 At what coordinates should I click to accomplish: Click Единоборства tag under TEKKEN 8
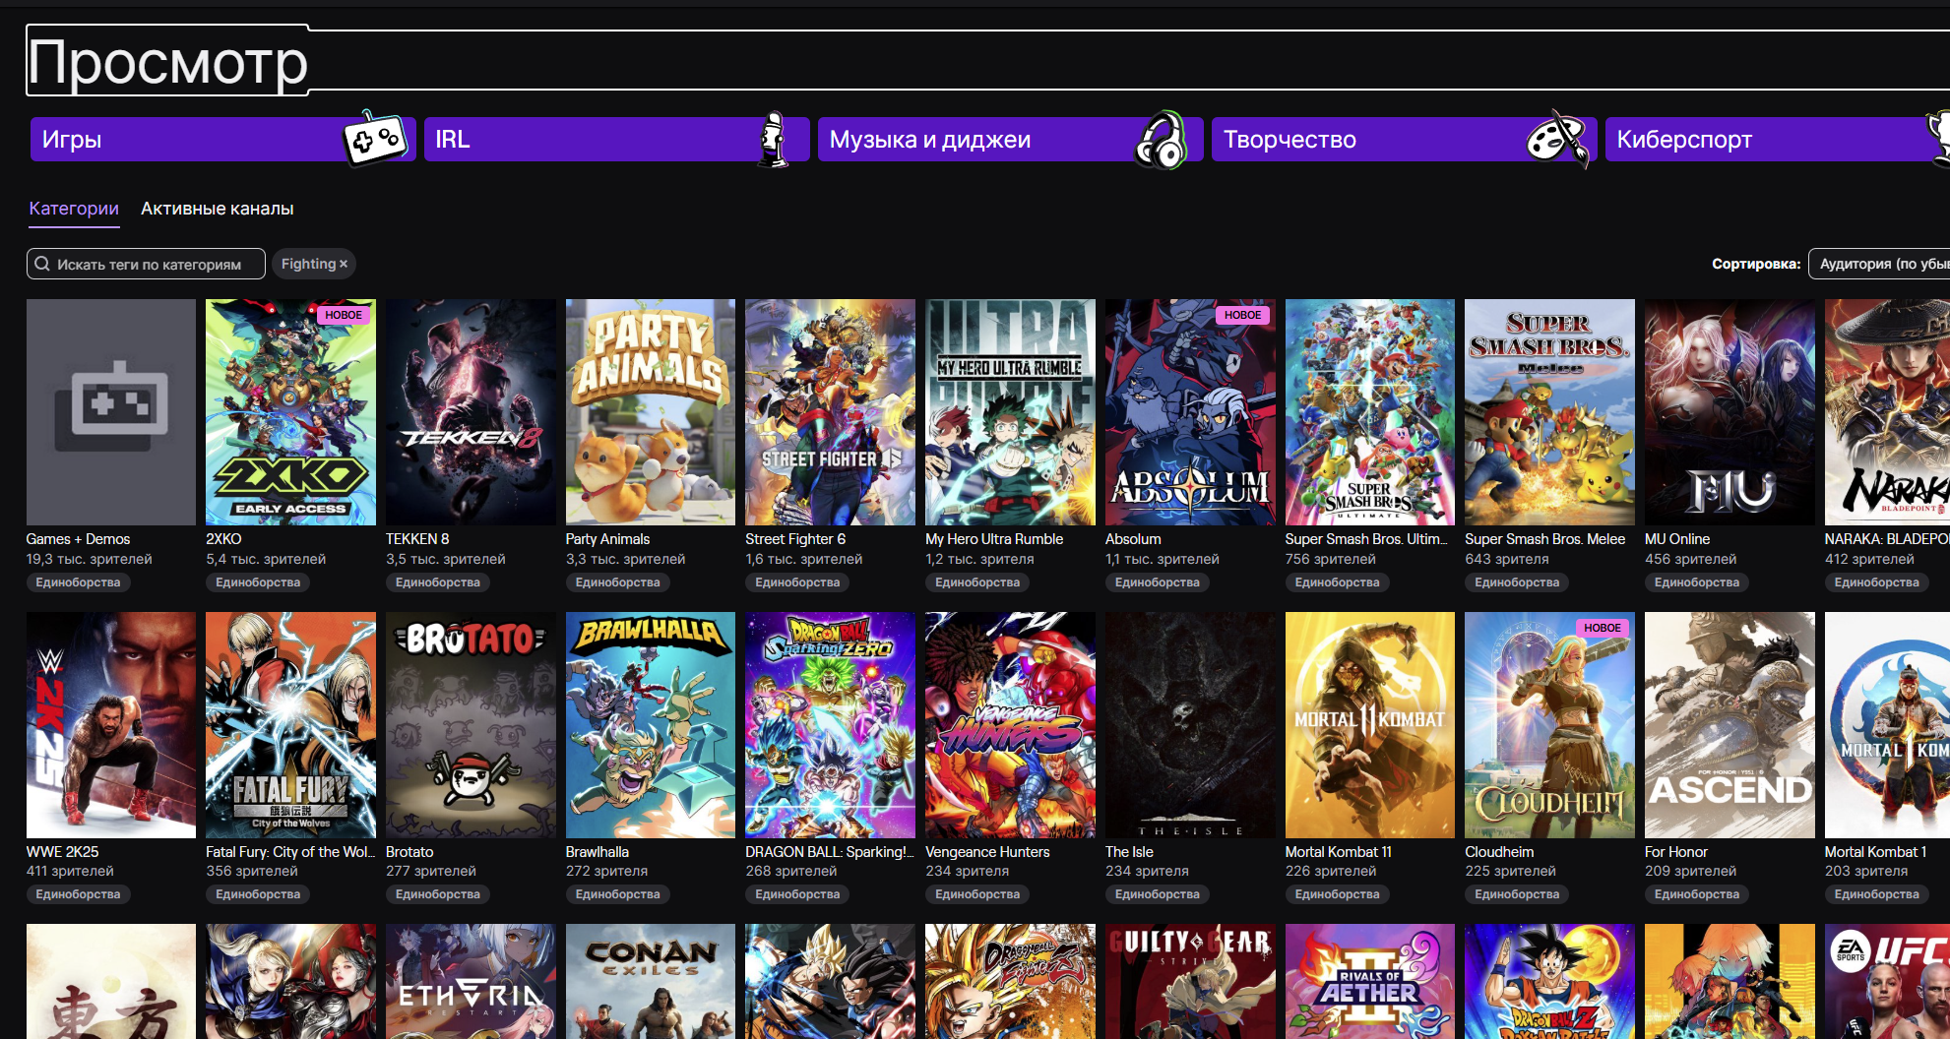point(438,582)
